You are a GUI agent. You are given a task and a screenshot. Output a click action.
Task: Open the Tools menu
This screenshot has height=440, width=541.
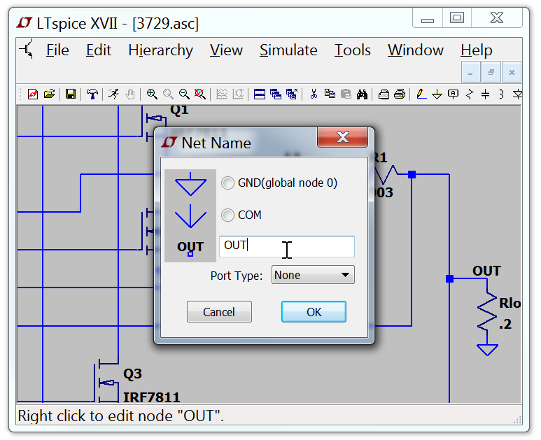click(x=352, y=50)
